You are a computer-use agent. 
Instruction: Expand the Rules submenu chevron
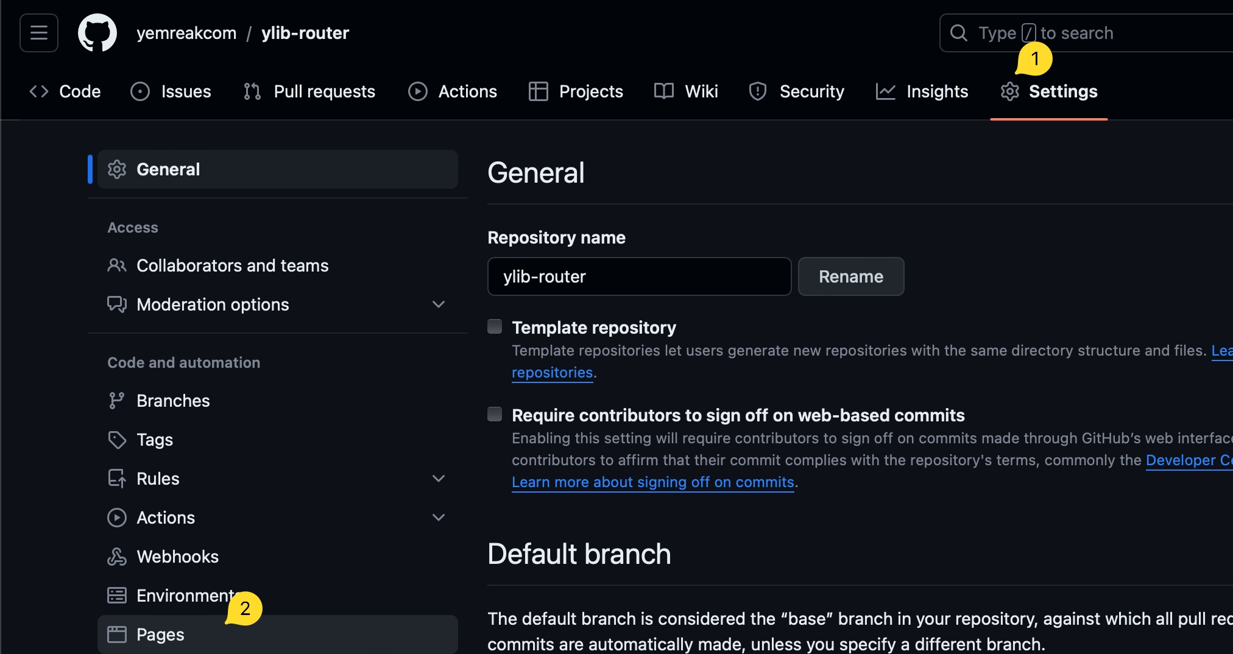[x=438, y=479]
